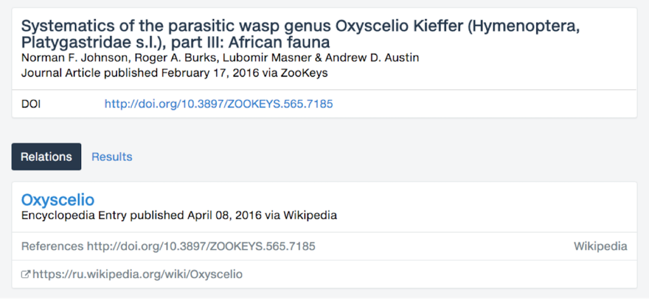Click the DOI field label

coord(31,104)
